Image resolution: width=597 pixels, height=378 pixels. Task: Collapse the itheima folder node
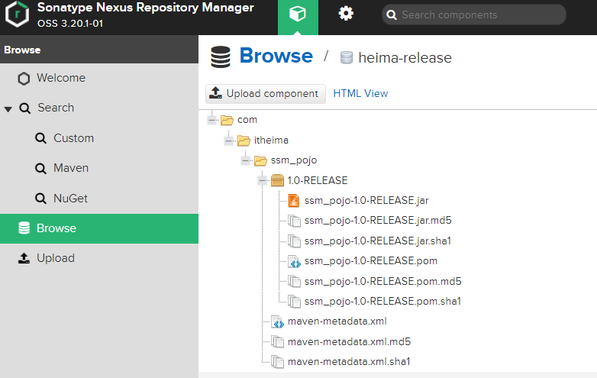229,141
